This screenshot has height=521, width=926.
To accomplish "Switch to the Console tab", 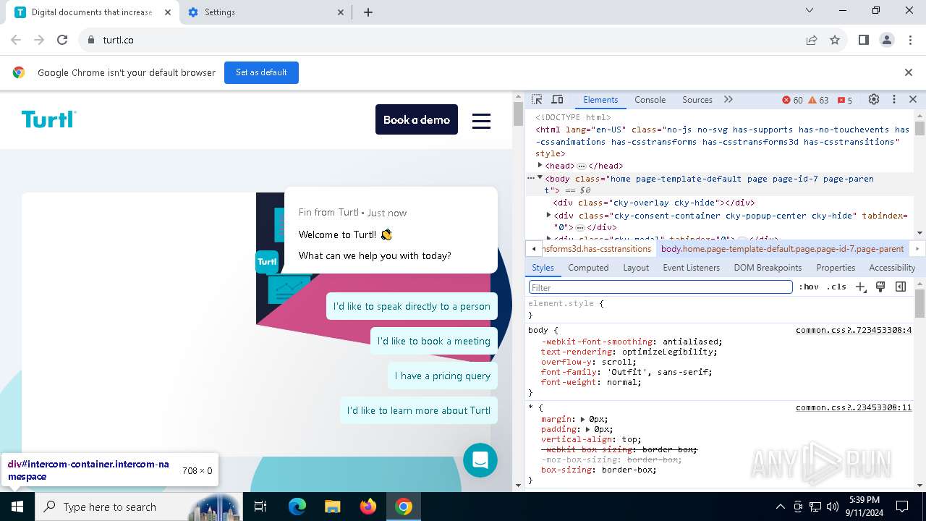I will [650, 100].
